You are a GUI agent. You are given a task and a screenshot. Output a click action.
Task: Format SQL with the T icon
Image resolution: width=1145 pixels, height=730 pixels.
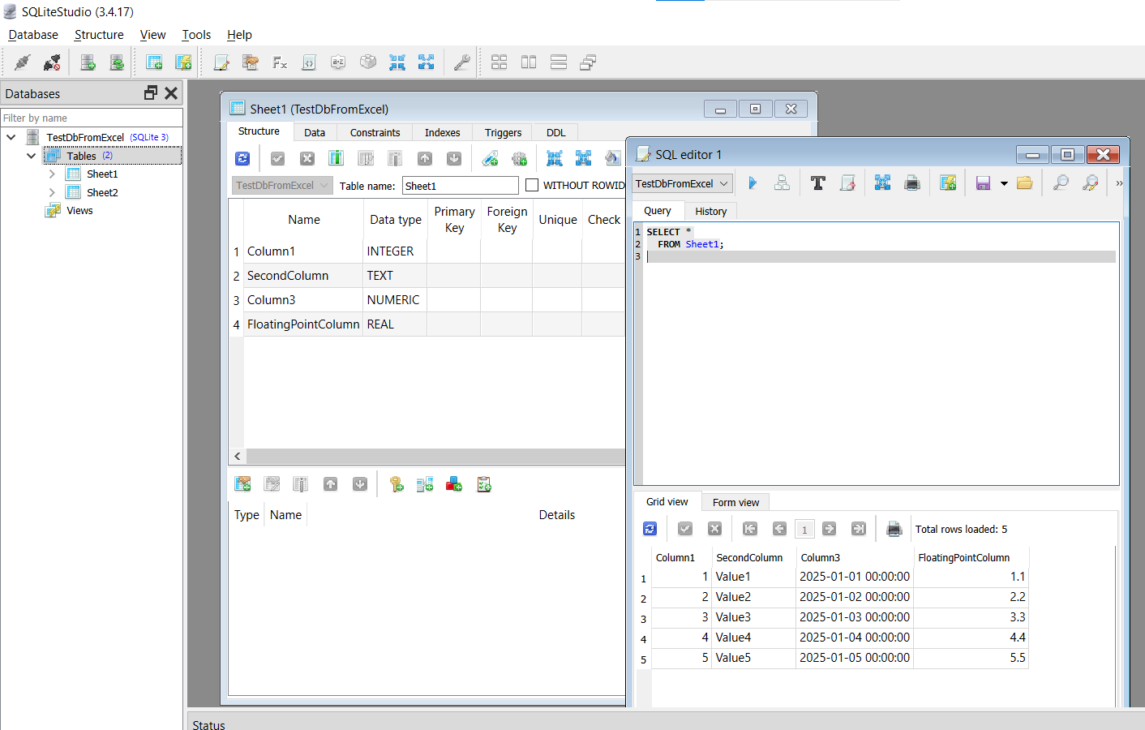(818, 183)
